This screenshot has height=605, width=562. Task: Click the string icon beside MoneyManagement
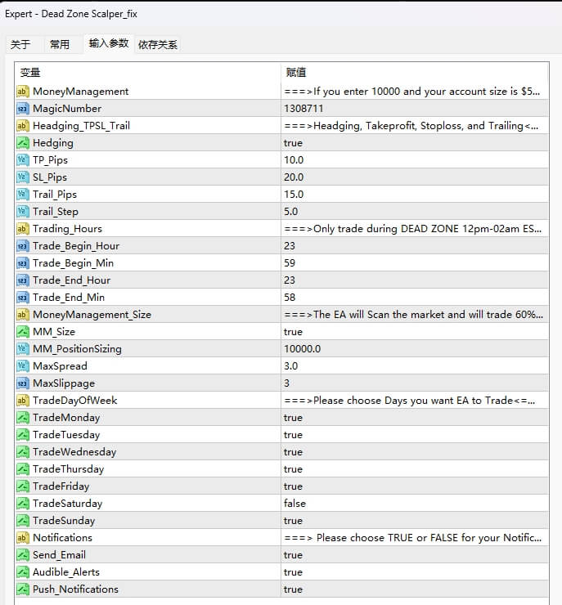[23, 92]
